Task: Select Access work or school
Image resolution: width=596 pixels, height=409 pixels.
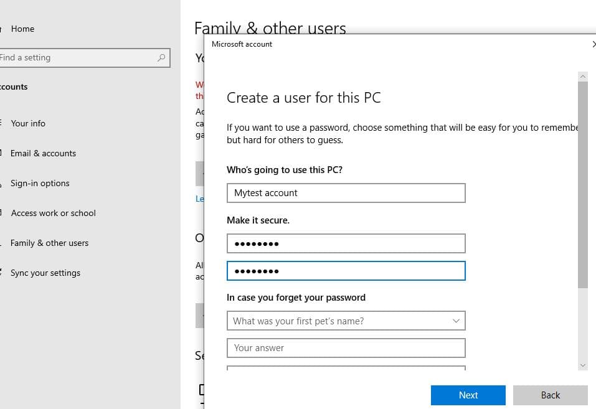Action: tap(53, 213)
